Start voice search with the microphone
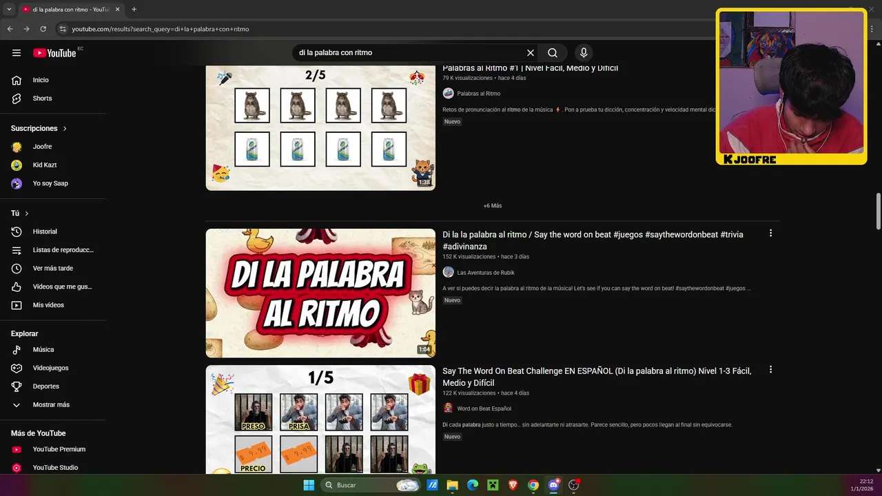882x496 pixels. point(584,53)
